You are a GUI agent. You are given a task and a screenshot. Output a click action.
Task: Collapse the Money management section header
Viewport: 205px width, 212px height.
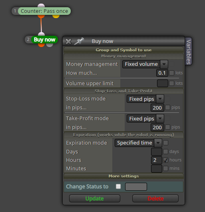point(123,56)
